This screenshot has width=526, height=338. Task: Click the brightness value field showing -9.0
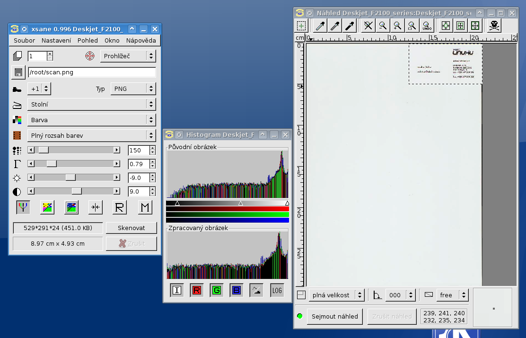coord(139,178)
